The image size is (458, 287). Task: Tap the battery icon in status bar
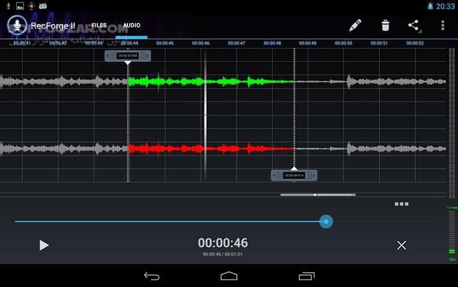click(430, 6)
